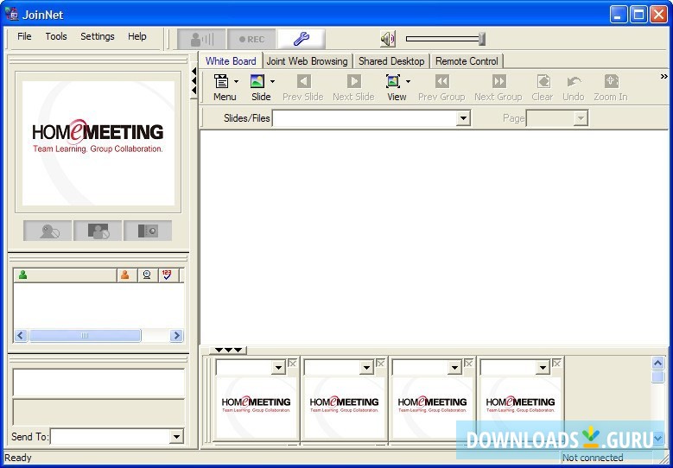Click the 'Not connected' status text
The image size is (673, 468).
pyautogui.click(x=593, y=458)
